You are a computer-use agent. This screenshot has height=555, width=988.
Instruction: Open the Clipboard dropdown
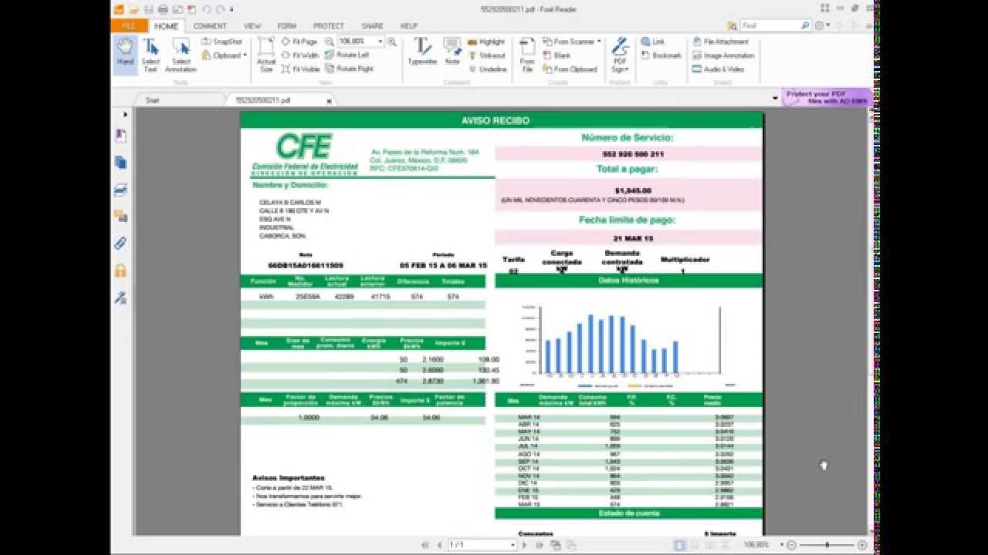(225, 55)
